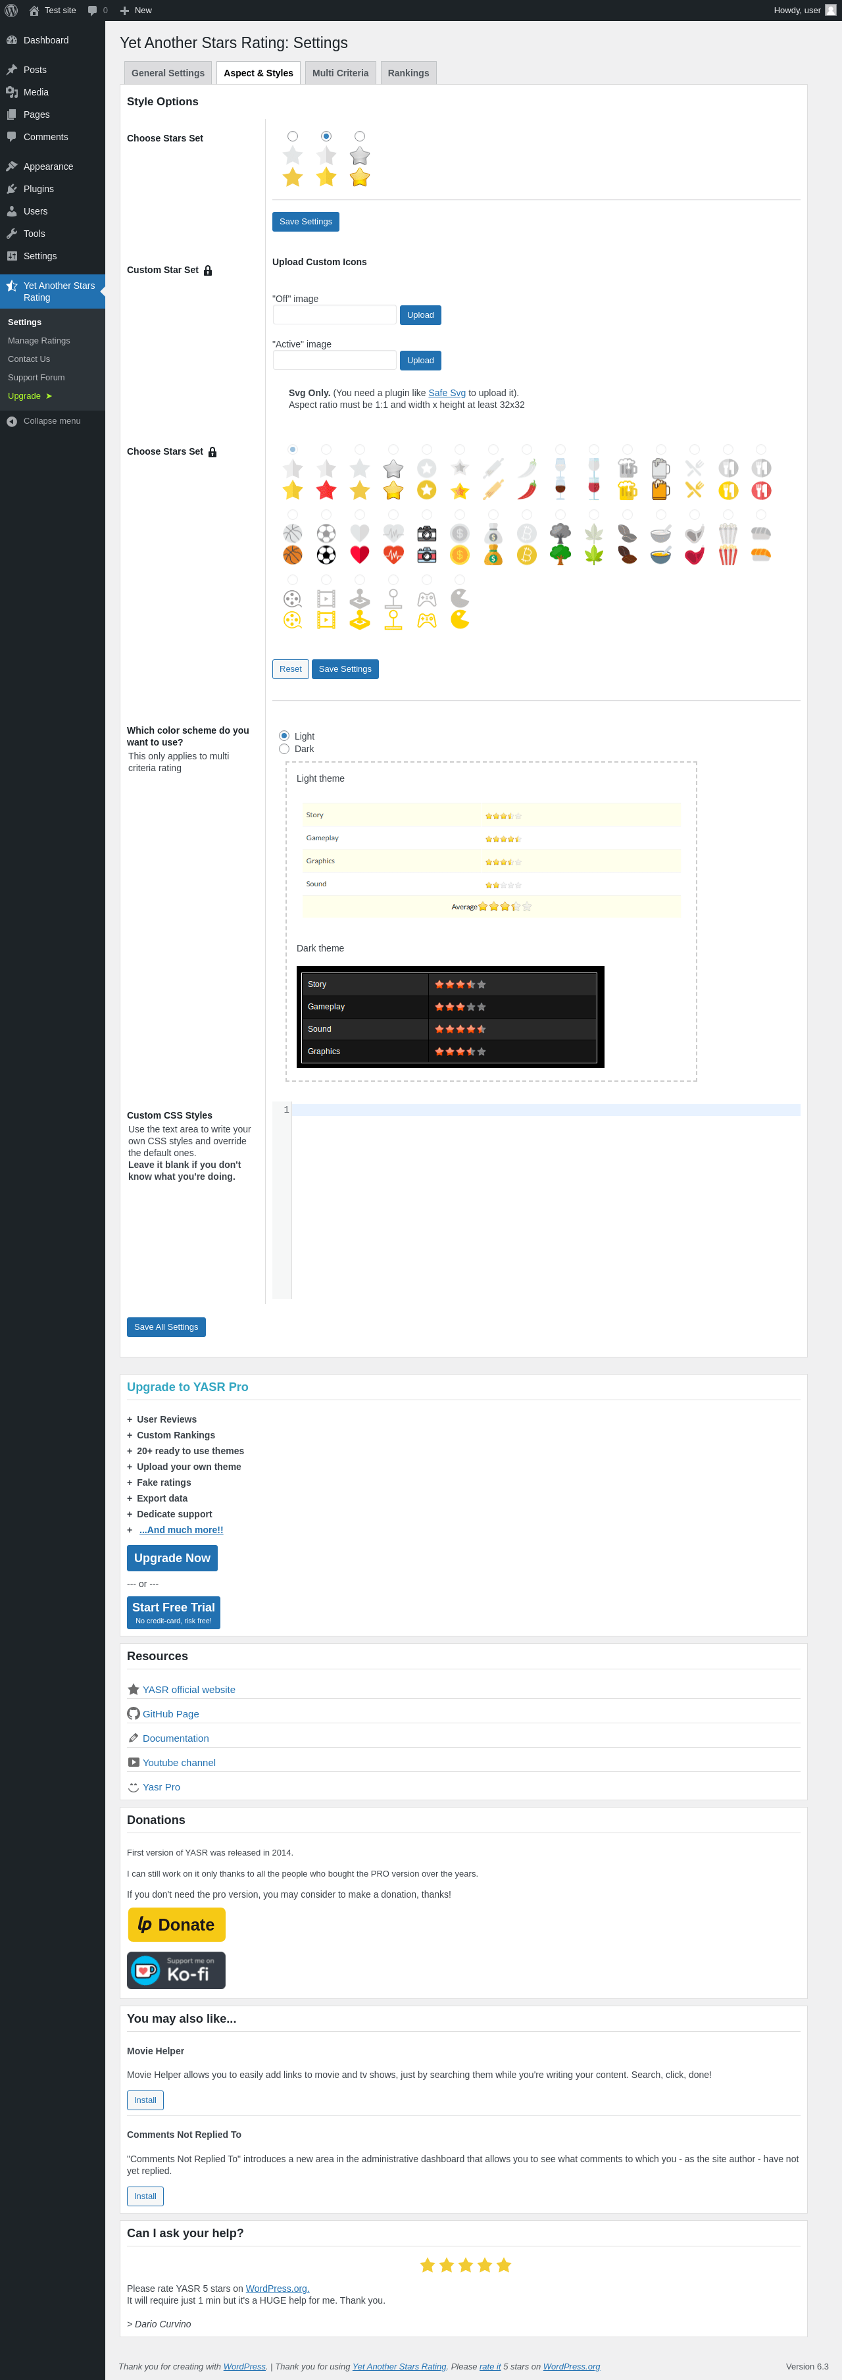Click the home icon beside Test site
The height and width of the screenshot is (2380, 842).
pos(34,10)
